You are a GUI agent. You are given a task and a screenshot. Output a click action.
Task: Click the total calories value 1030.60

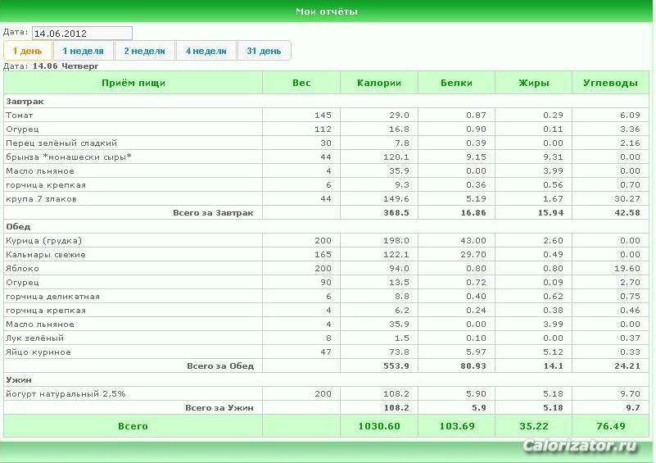point(379,426)
